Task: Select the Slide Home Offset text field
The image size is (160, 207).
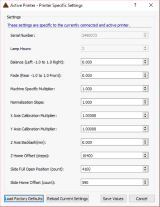Action: click(112, 182)
